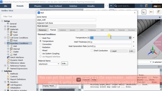Click the Internal boundary icon
Viewport: 162px width, 91px height.
(11, 49)
